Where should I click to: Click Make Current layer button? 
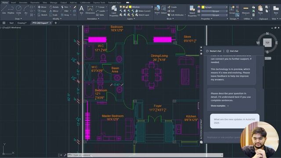tap(143, 11)
